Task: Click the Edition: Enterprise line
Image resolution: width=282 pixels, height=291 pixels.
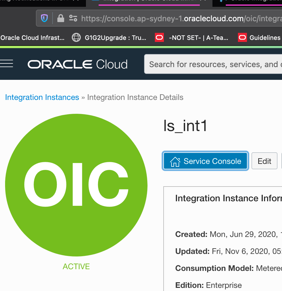Action: [209, 285]
